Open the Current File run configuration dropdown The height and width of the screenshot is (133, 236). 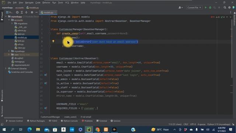pos(194,7)
